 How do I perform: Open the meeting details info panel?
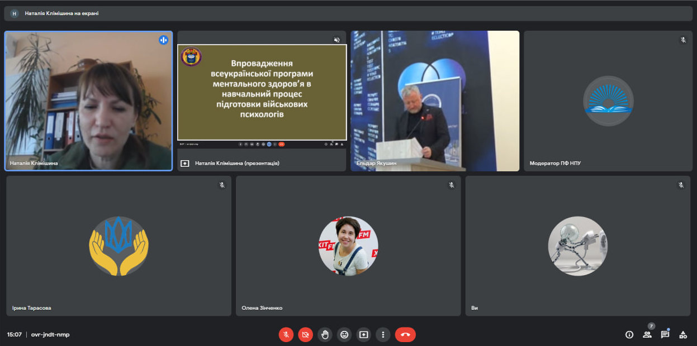click(x=629, y=334)
